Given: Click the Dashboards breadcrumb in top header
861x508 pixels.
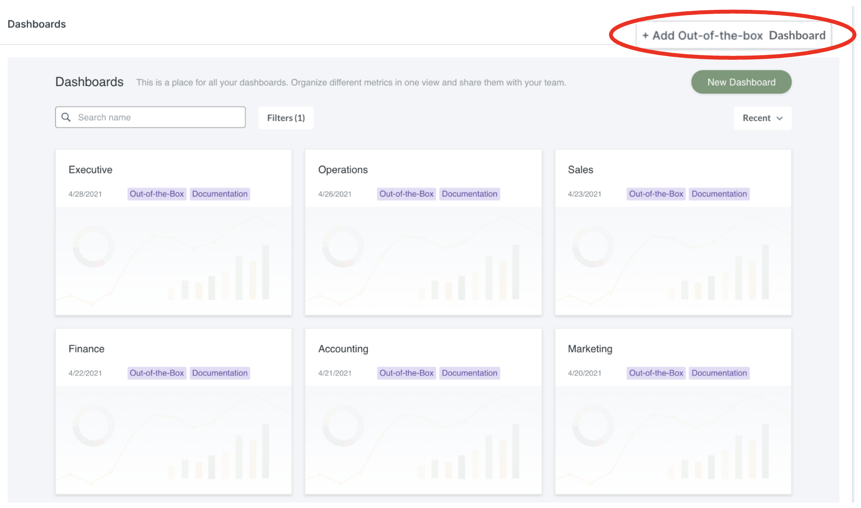Looking at the screenshot, I should tap(37, 24).
